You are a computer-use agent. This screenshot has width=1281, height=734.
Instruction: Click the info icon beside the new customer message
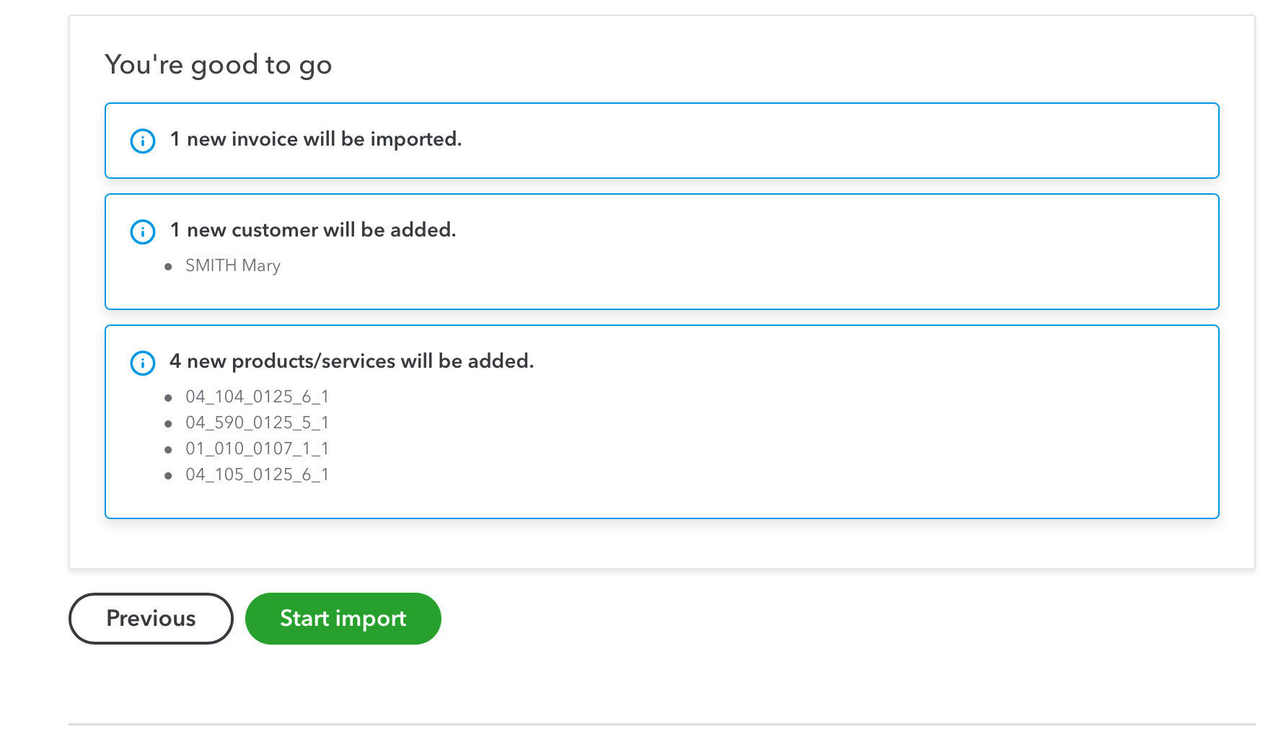point(143,231)
